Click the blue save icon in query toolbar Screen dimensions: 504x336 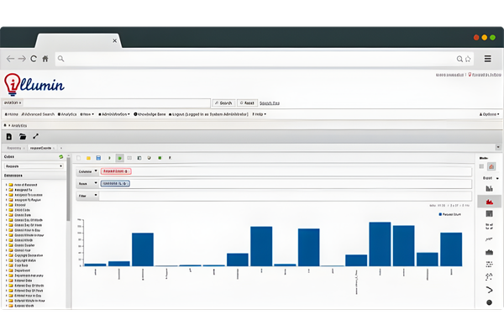point(98,158)
